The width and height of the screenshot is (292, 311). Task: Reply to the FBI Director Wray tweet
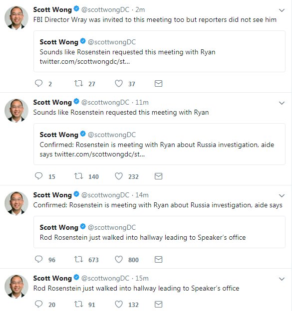tap(39, 83)
